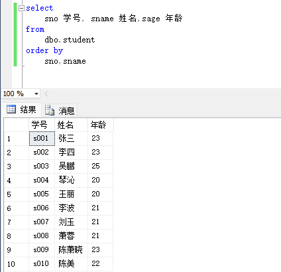The height and width of the screenshot is (272, 281).
Task: Select cell s002 in the results
Action: pyautogui.click(x=42, y=153)
